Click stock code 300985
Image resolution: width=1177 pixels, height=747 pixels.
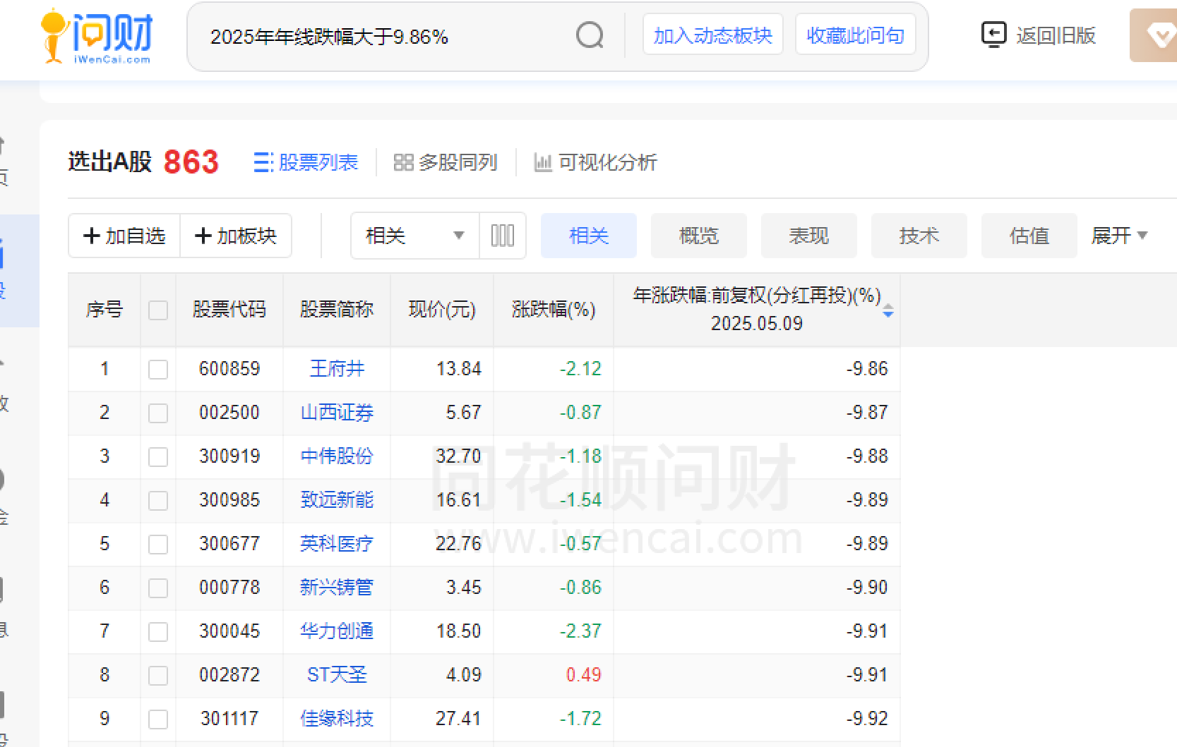pyautogui.click(x=229, y=499)
